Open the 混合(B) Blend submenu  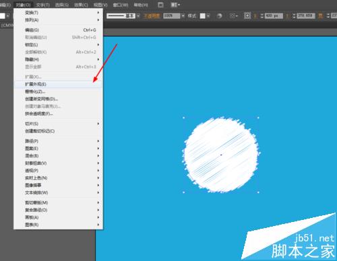click(59, 156)
